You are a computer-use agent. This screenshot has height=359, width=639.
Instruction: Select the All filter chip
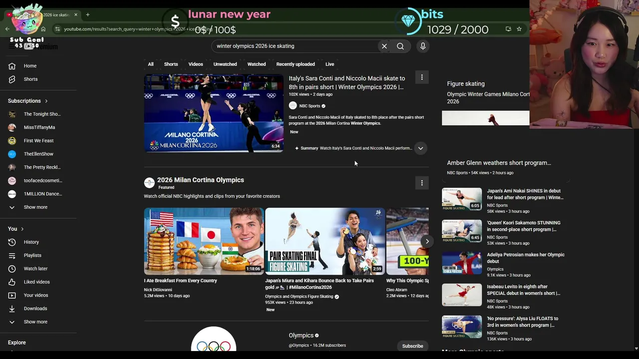(151, 64)
